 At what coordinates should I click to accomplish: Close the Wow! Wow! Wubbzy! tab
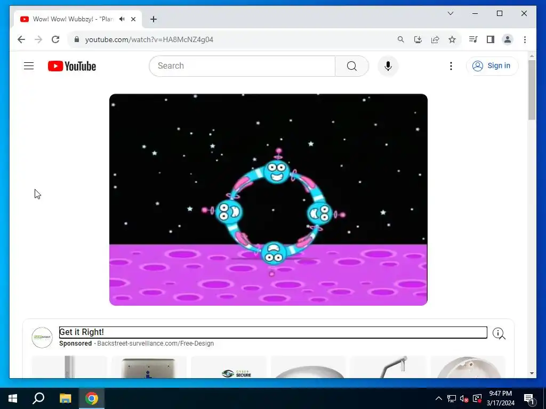tap(133, 19)
